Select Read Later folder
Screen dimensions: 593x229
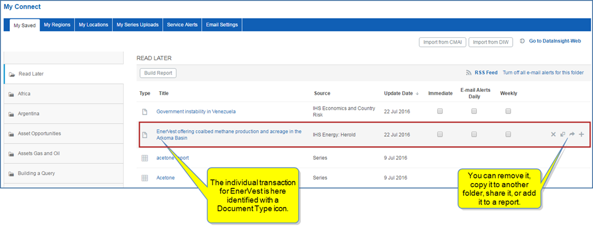(63, 74)
